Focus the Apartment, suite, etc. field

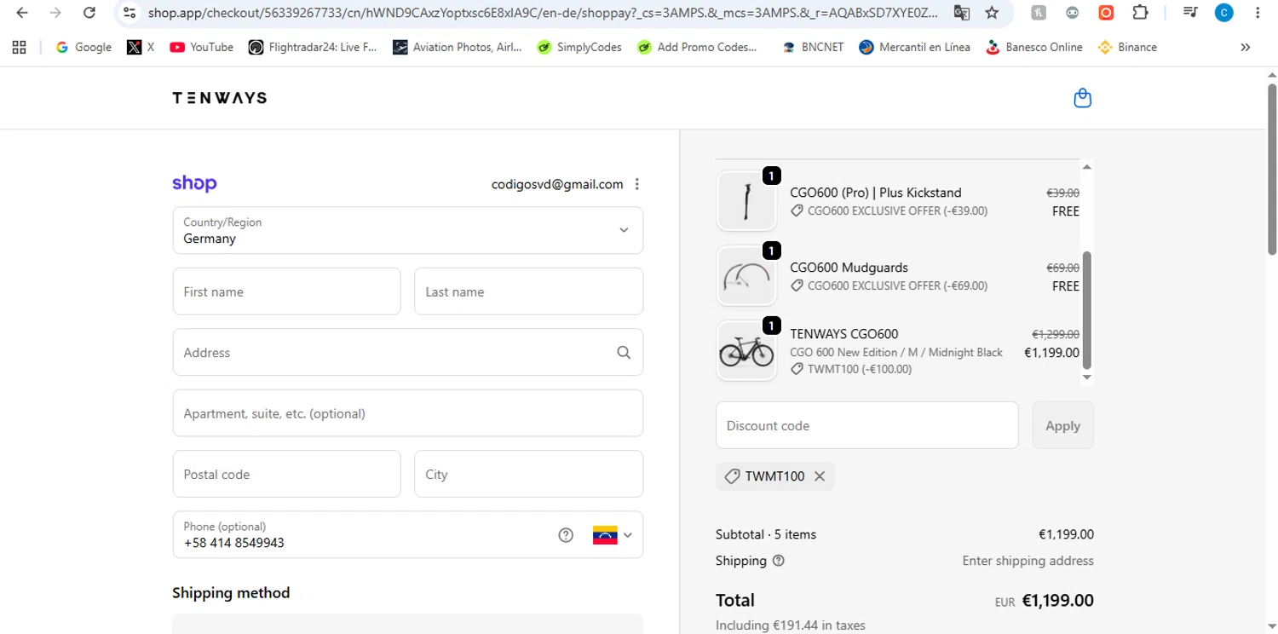point(408,413)
